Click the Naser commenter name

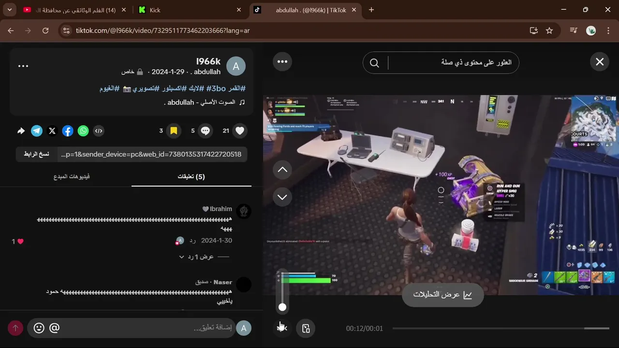pos(223,282)
